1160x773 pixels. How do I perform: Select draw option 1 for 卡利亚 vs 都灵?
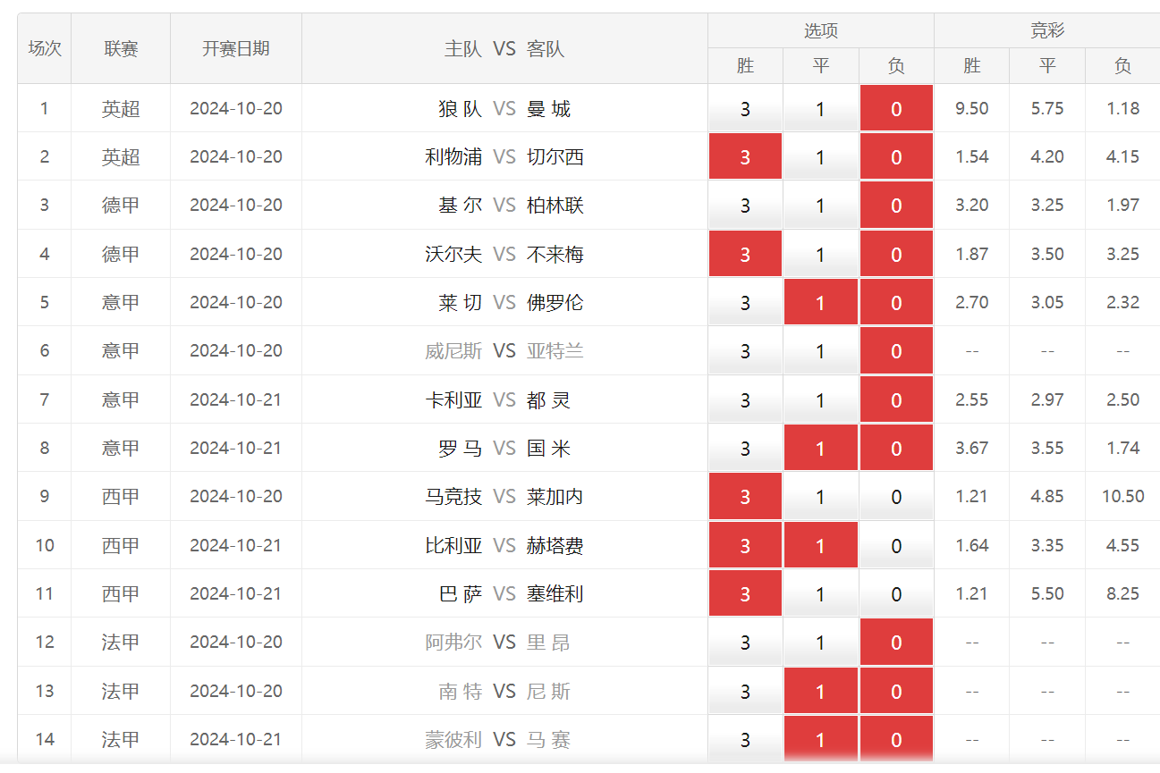(x=820, y=400)
